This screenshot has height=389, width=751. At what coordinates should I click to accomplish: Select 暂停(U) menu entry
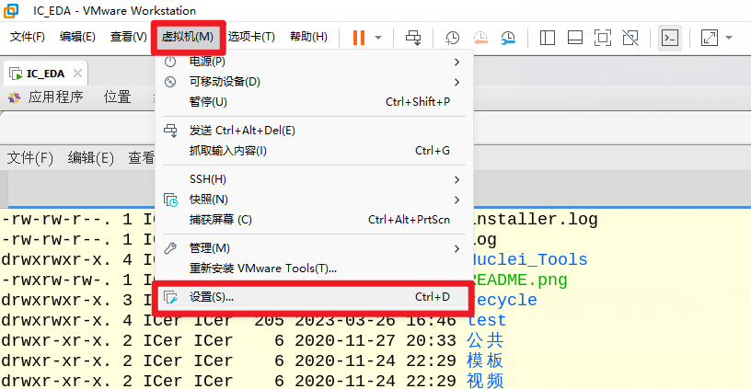(314, 102)
